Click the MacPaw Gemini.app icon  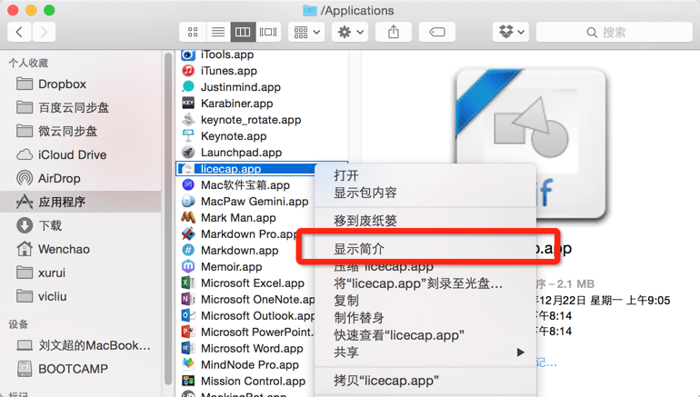[188, 201]
